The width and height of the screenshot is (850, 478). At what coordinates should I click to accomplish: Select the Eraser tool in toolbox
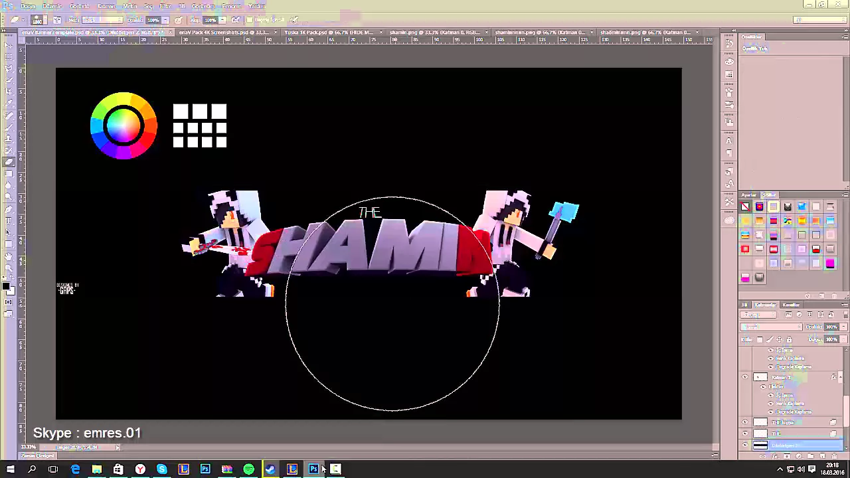[x=9, y=162]
